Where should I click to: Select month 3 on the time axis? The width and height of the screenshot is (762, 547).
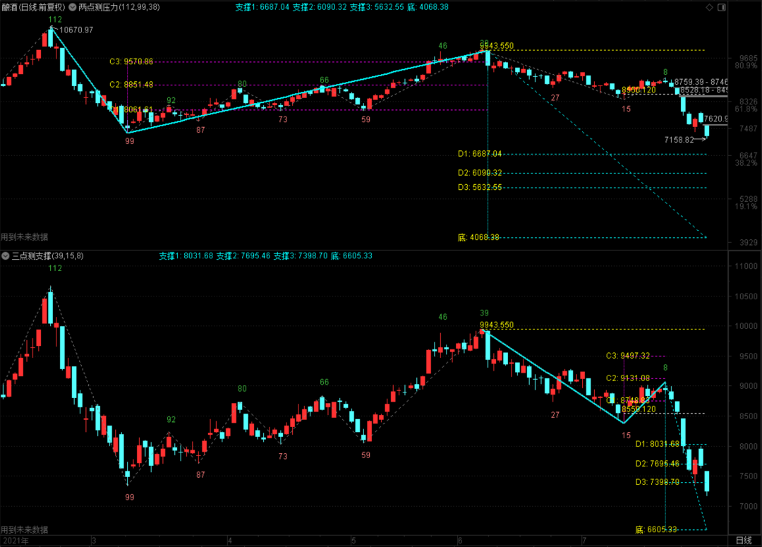[x=94, y=541]
